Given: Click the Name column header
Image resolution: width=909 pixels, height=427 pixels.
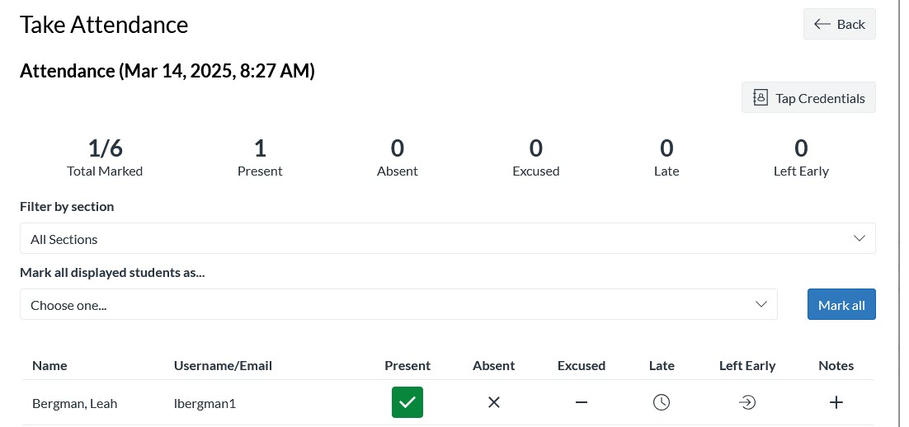Looking at the screenshot, I should [x=49, y=365].
